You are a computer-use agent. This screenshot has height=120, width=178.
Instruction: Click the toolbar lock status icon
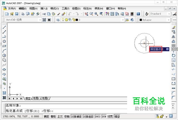(x=162, y=116)
